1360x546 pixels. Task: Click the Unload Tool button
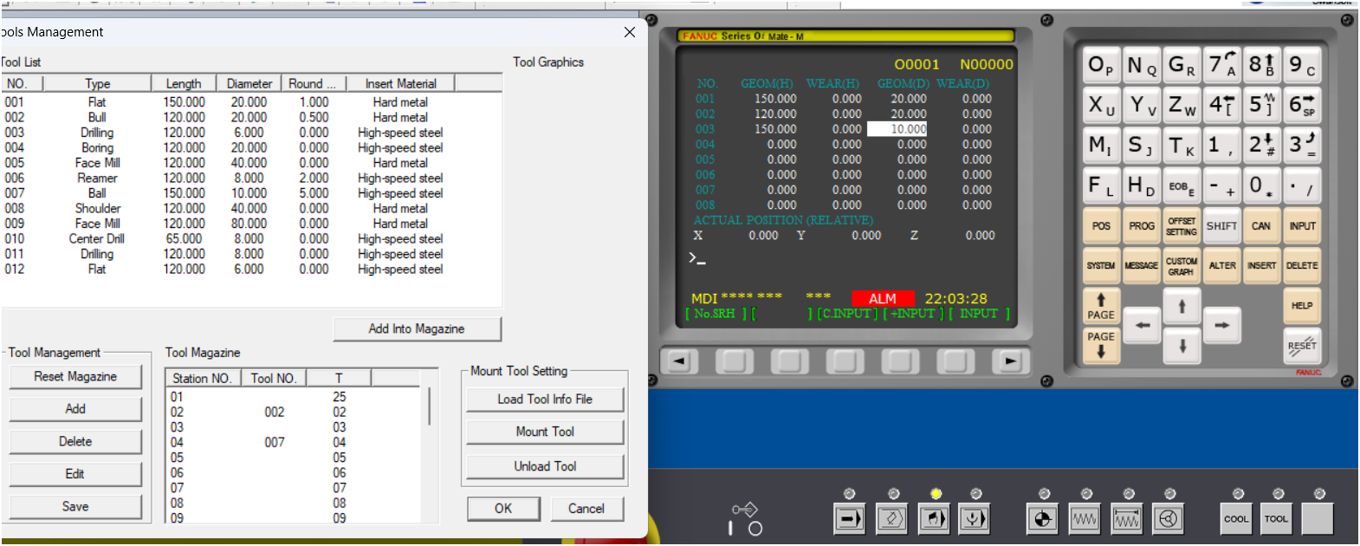(545, 466)
